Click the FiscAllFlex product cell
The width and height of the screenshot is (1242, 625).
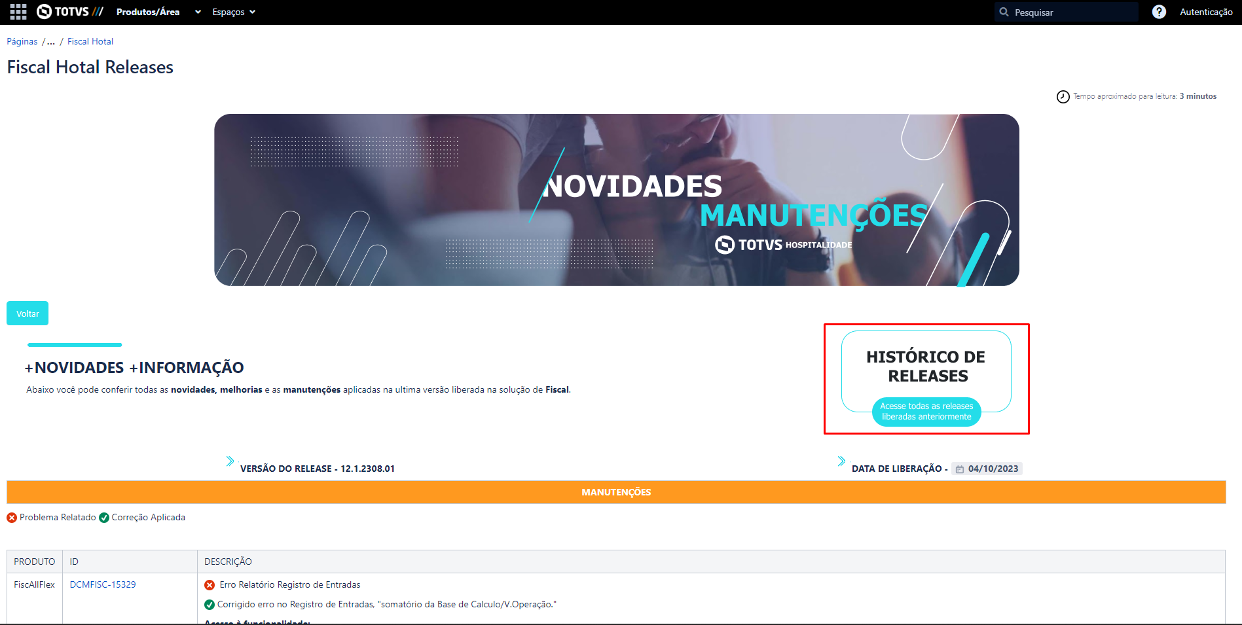pyautogui.click(x=35, y=584)
